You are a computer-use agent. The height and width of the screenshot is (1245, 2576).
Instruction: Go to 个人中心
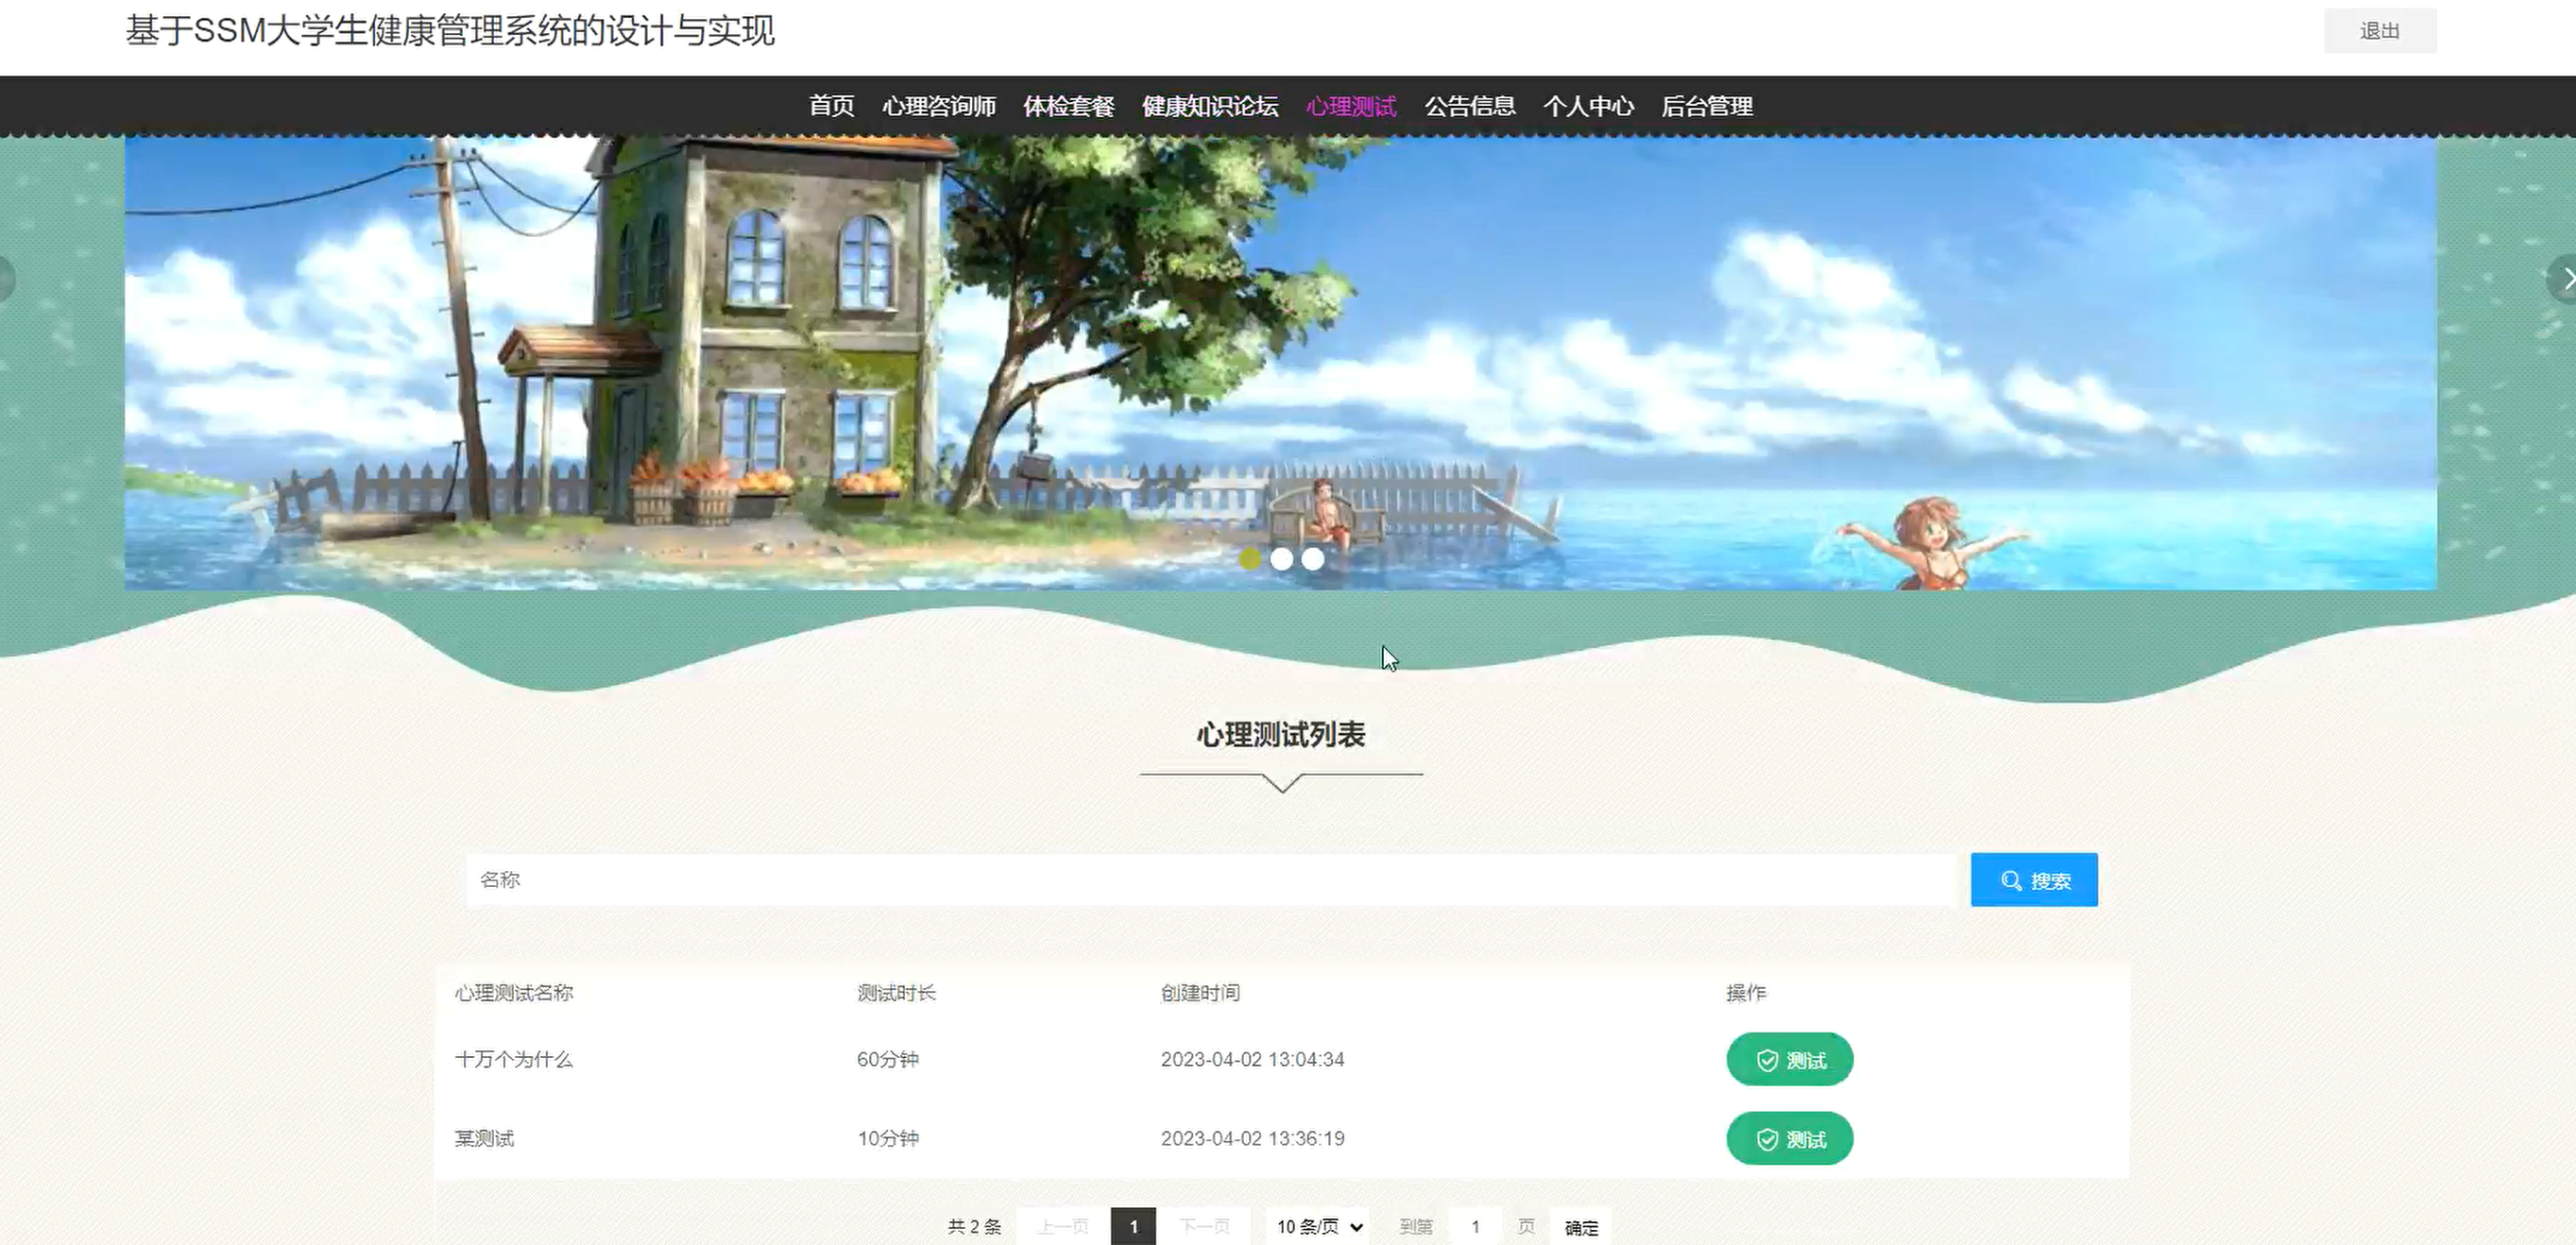[x=1588, y=106]
